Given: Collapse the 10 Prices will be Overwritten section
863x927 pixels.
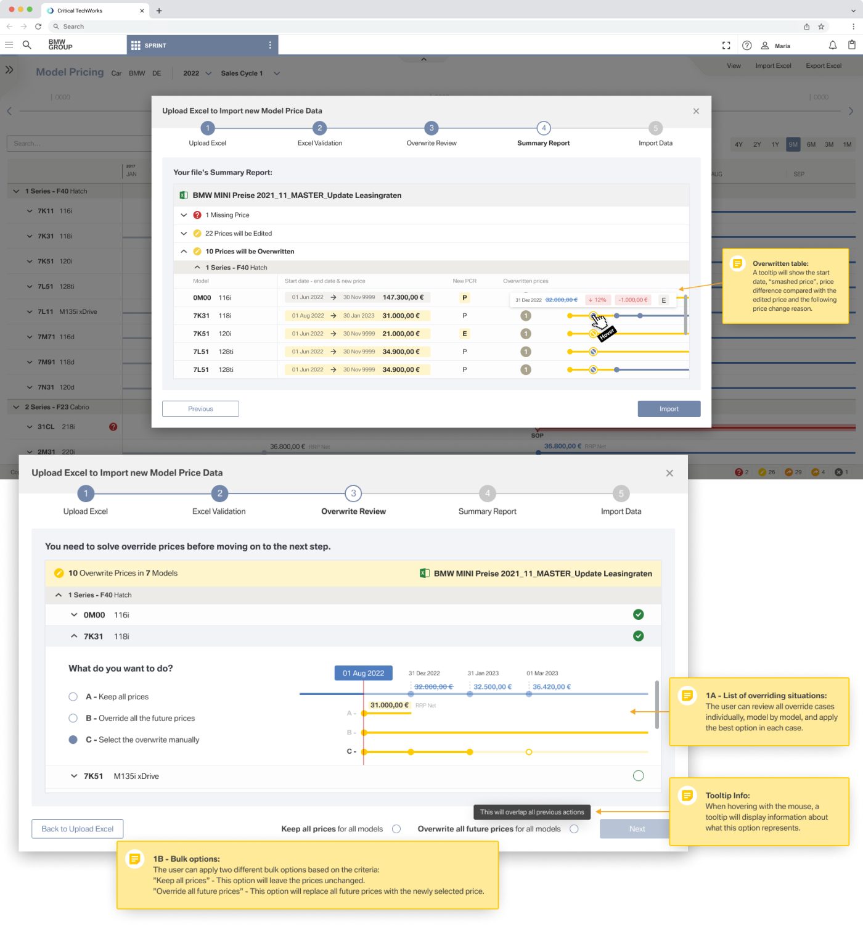Looking at the screenshot, I should click(184, 252).
